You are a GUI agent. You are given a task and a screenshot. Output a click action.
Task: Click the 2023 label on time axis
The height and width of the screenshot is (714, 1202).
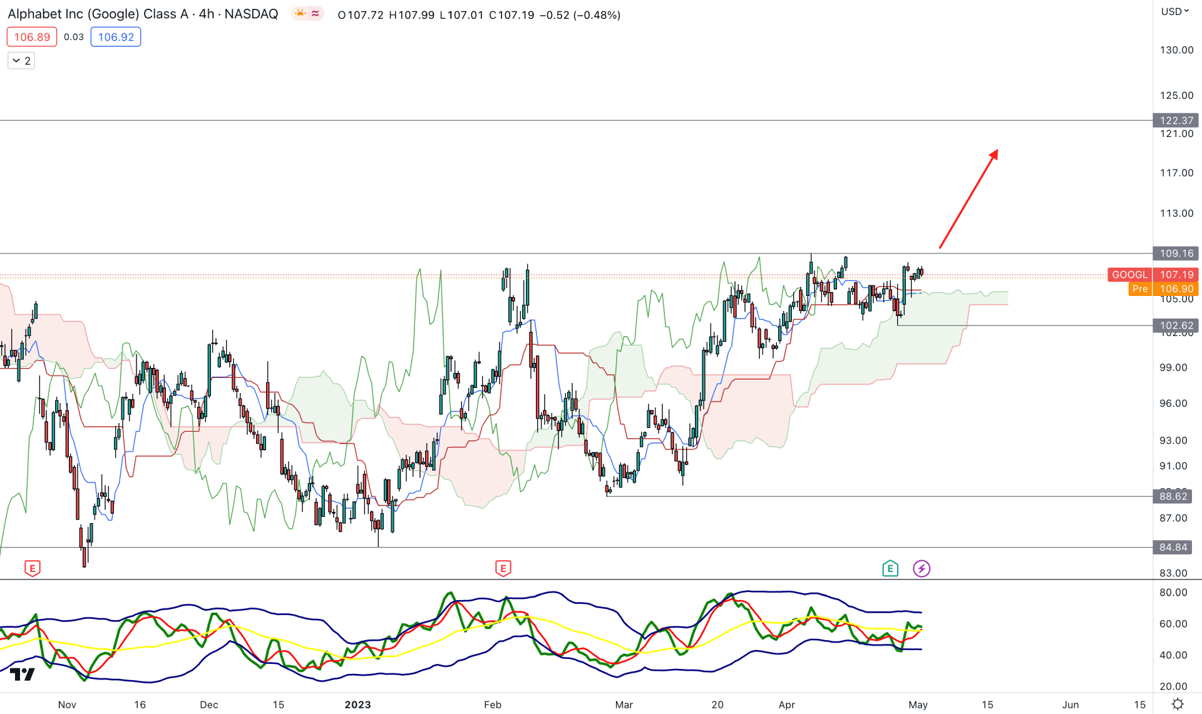click(x=357, y=705)
